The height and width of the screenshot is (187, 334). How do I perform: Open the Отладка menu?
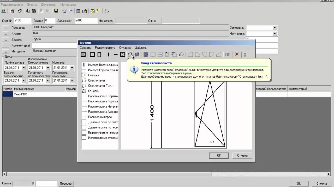point(125,48)
